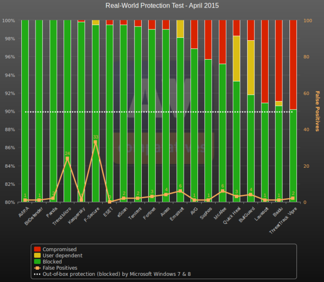Viewport: 324px width, 282px height.
Task: Click the Quick Heal axis label
Action: tap(232, 216)
